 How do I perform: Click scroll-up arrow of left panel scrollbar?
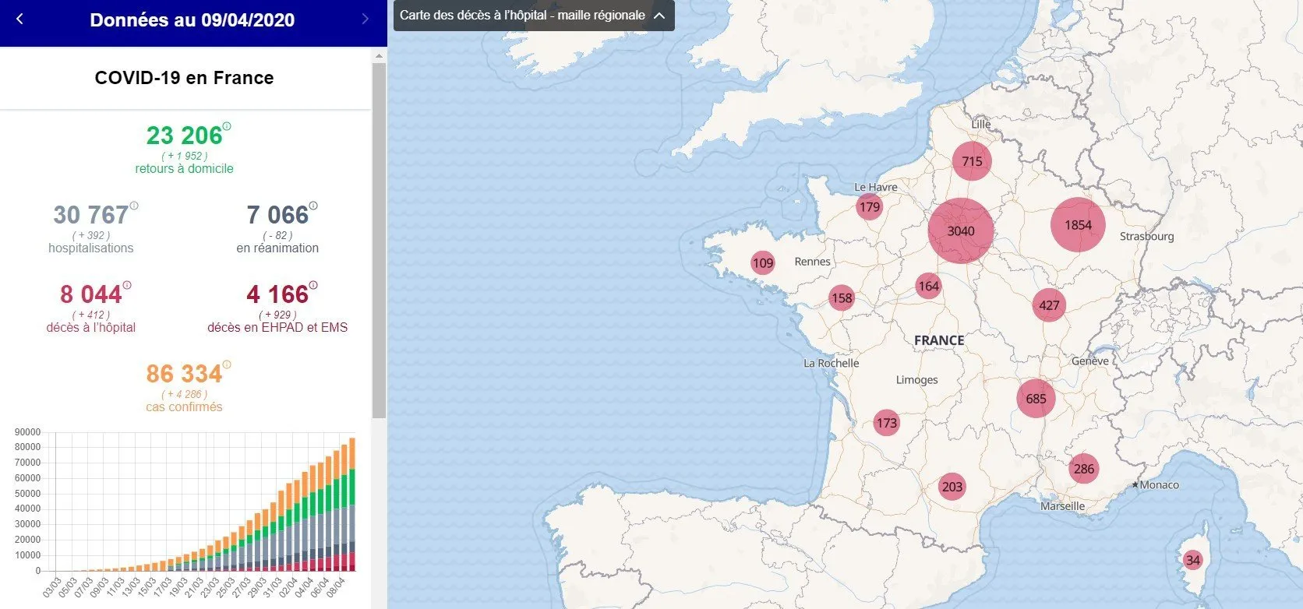[x=380, y=56]
